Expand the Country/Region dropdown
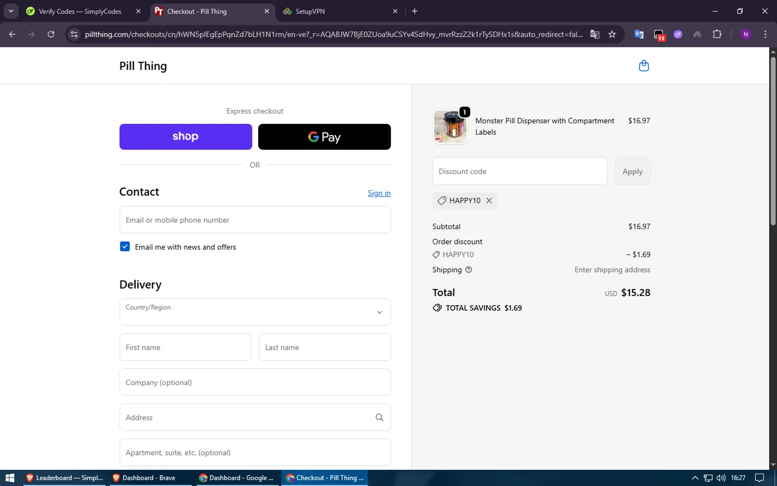 pyautogui.click(x=255, y=312)
